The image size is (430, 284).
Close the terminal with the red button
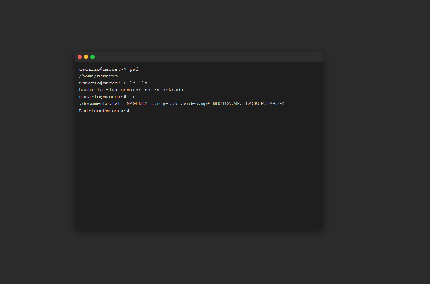pyautogui.click(x=80, y=57)
